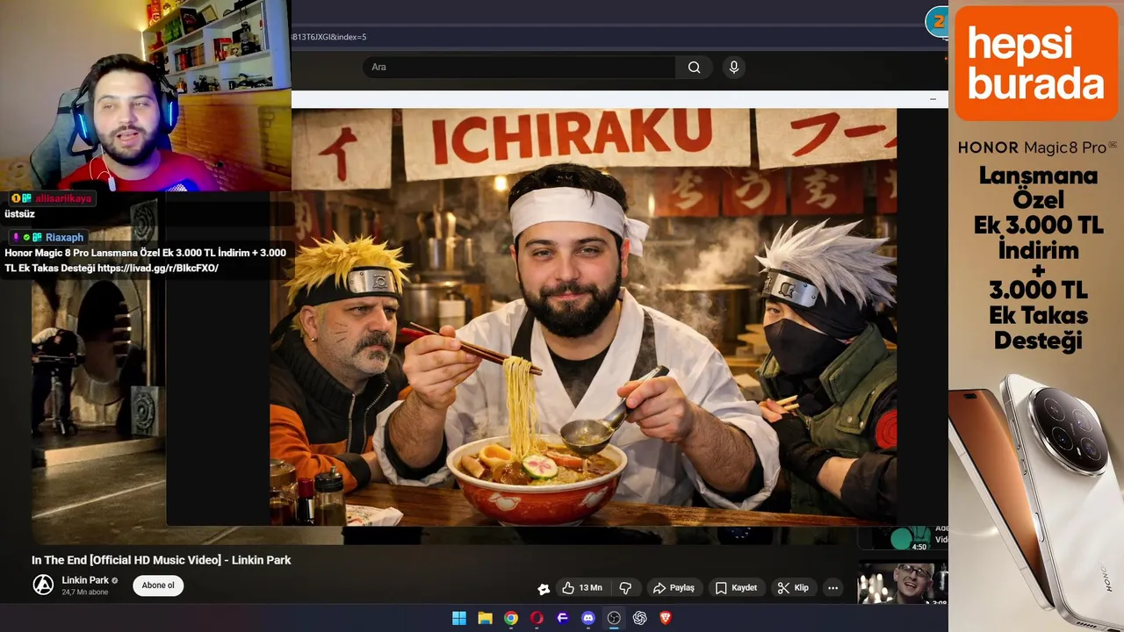Screen dimensions: 1124x632
Task: Click the streamer's webcam overlay
Action: 145,95
